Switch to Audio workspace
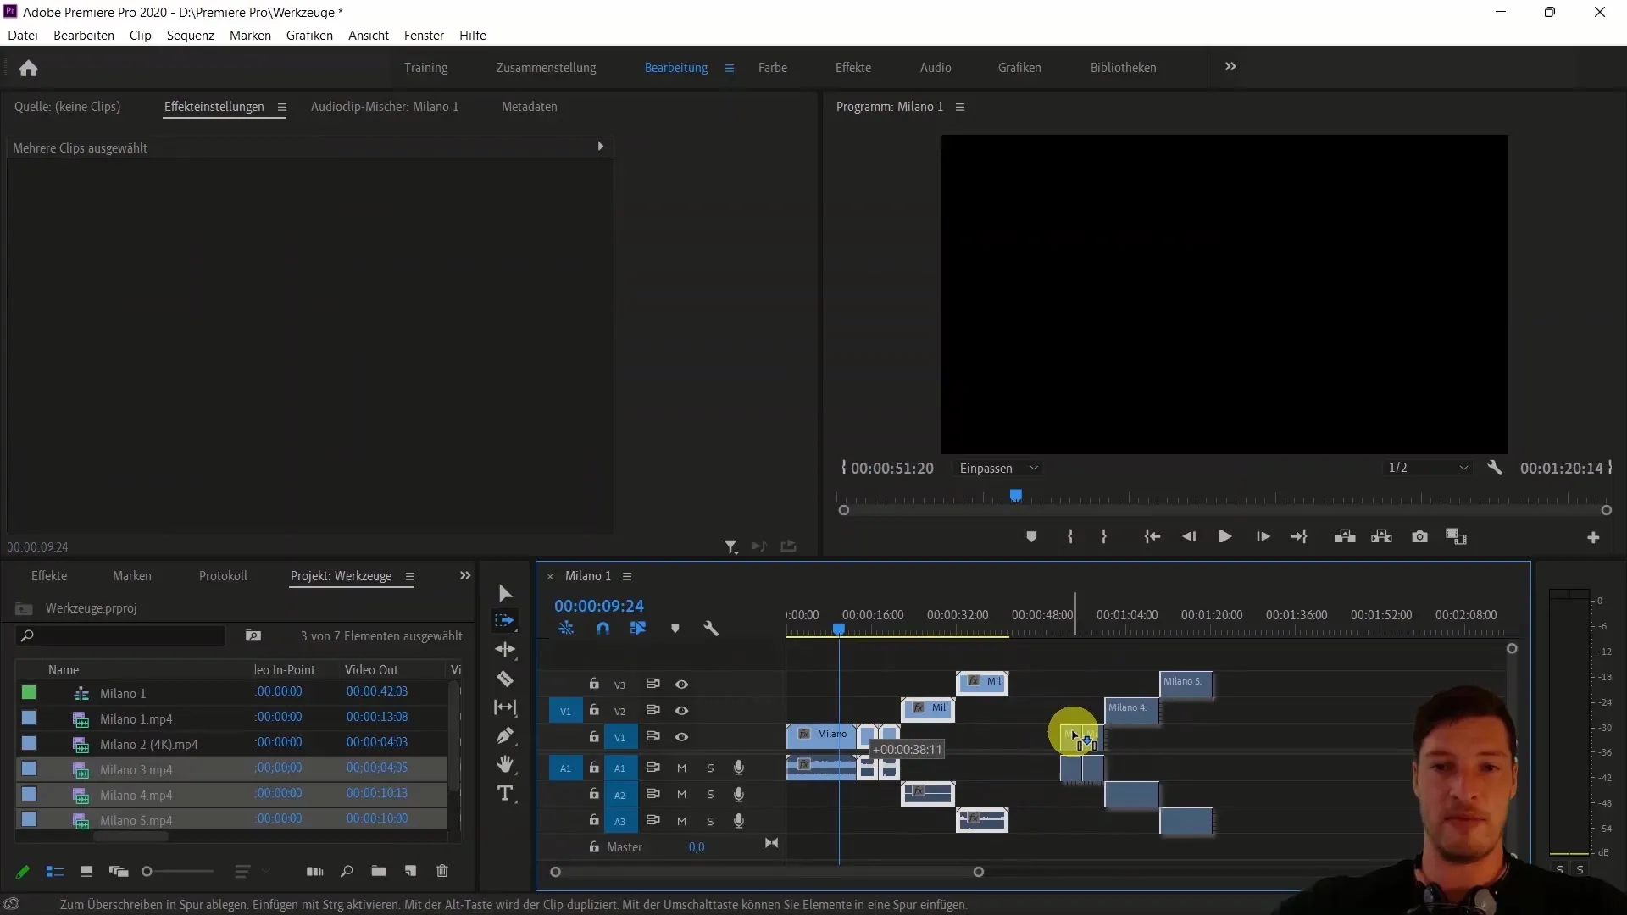The height and width of the screenshot is (915, 1627). pos(936,68)
